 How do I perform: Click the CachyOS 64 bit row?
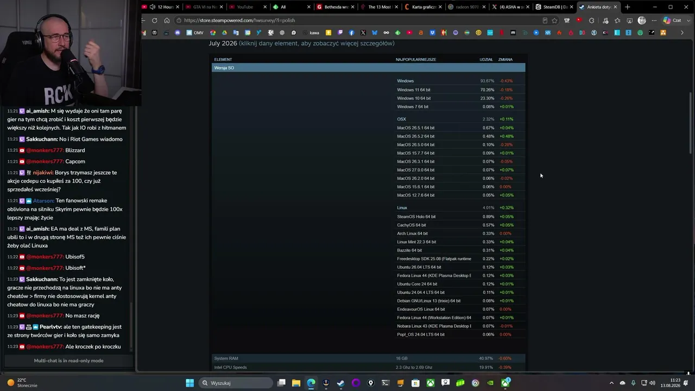[460, 225]
